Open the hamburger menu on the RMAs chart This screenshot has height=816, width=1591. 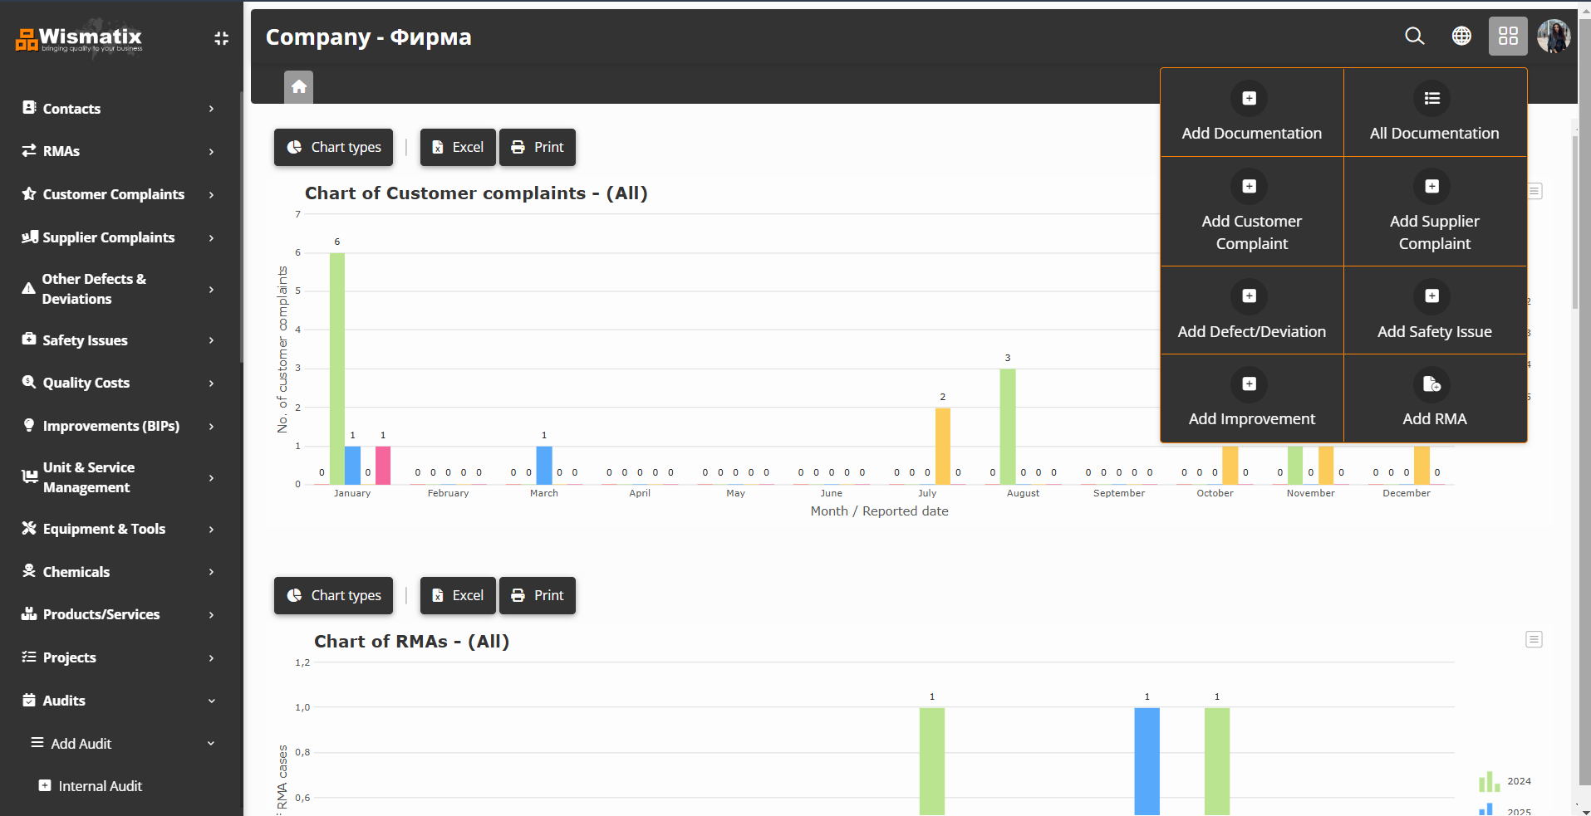(x=1535, y=639)
